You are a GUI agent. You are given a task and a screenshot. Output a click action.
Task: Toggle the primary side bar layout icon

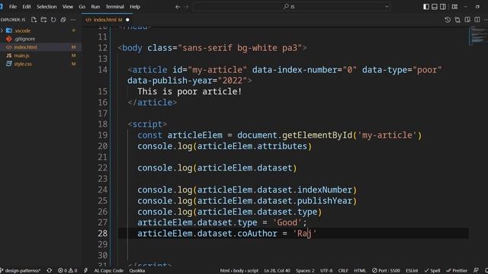tap(426, 7)
